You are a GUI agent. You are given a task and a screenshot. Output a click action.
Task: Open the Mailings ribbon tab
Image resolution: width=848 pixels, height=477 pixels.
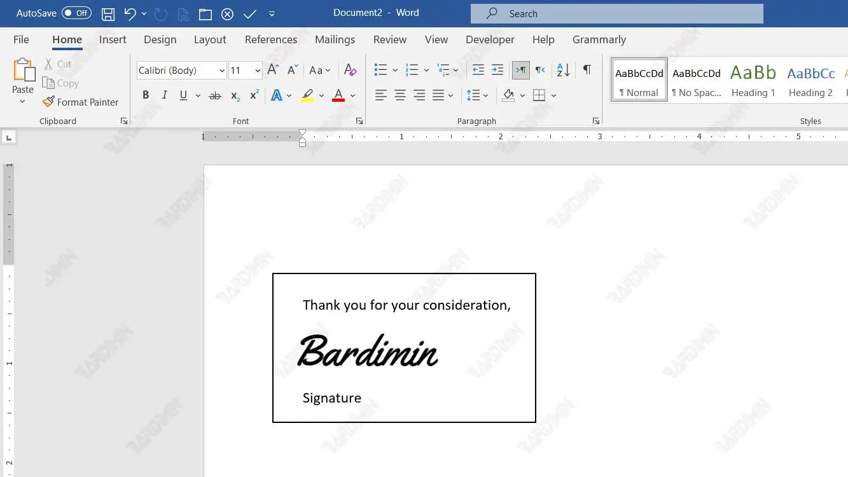[335, 39]
